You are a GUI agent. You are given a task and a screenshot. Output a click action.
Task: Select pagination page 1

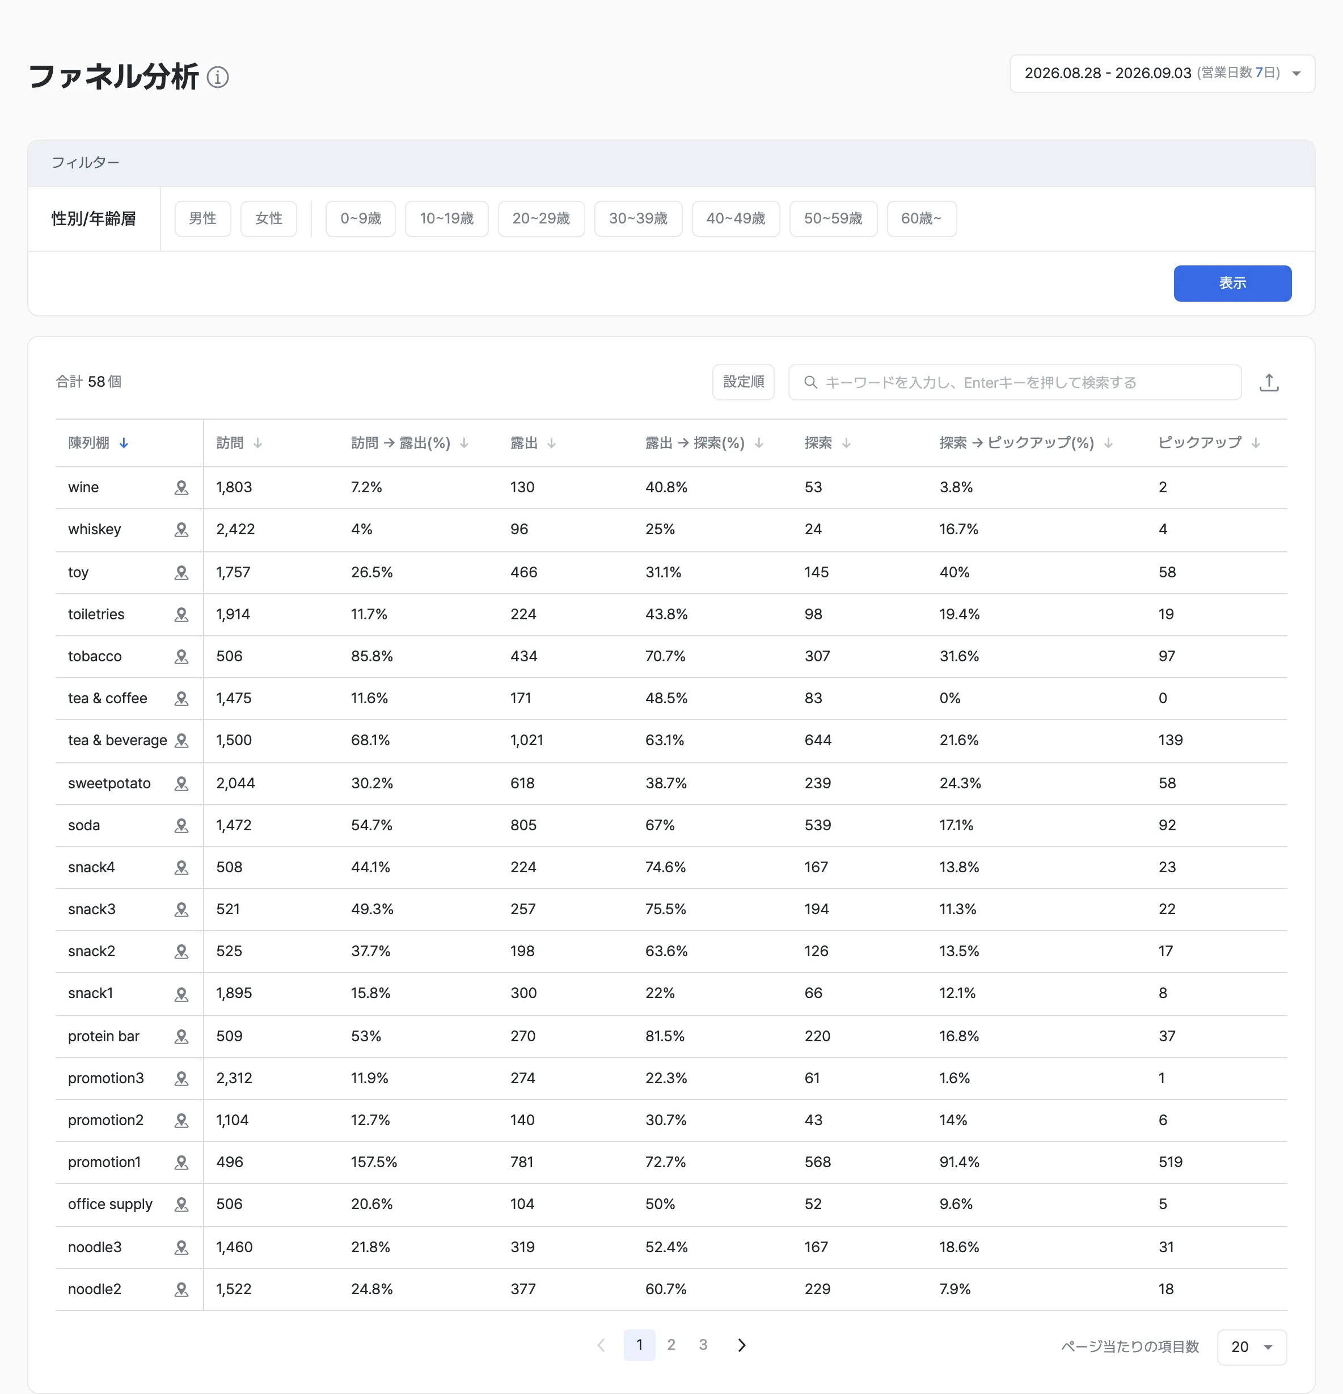point(640,1345)
